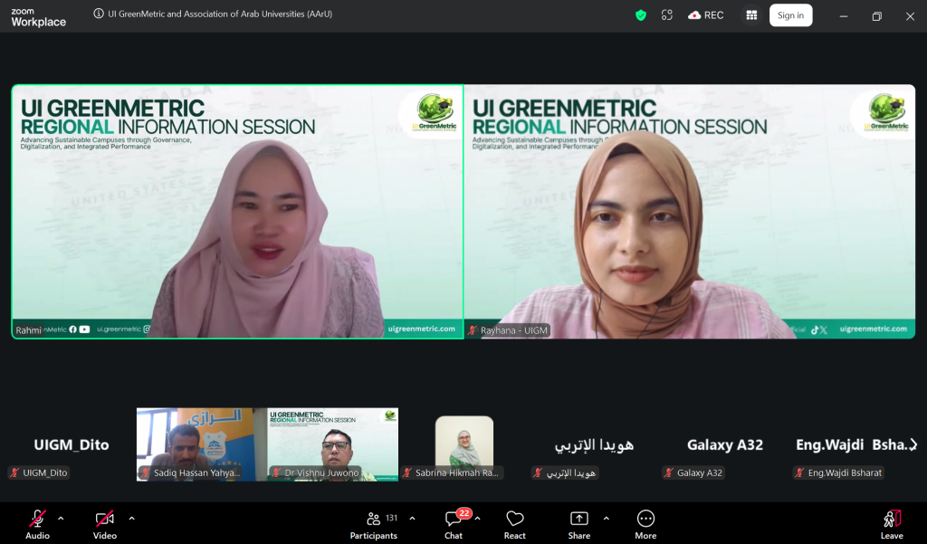Viewport: 927px width, 544px height.
Task: Click the green encryption shield icon
Action: click(x=641, y=15)
